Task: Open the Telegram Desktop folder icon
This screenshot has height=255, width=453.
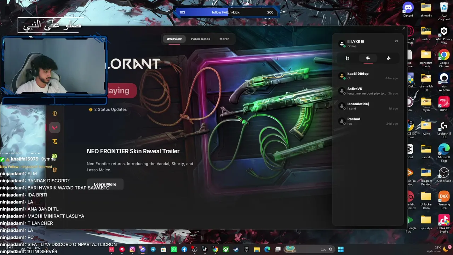Action: 426,177
